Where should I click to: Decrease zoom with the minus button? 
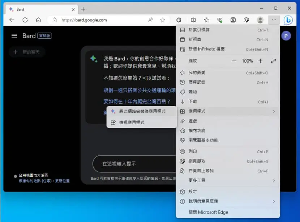point(234,61)
